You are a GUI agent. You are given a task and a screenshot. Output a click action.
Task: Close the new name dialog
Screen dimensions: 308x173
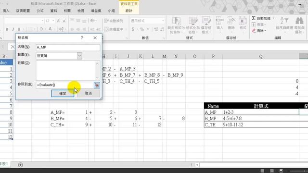(95, 37)
